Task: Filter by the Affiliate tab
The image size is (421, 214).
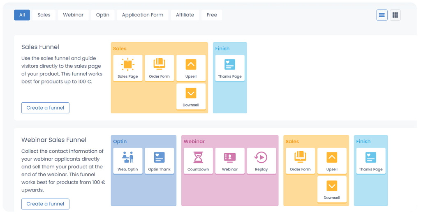Action: 185,15
